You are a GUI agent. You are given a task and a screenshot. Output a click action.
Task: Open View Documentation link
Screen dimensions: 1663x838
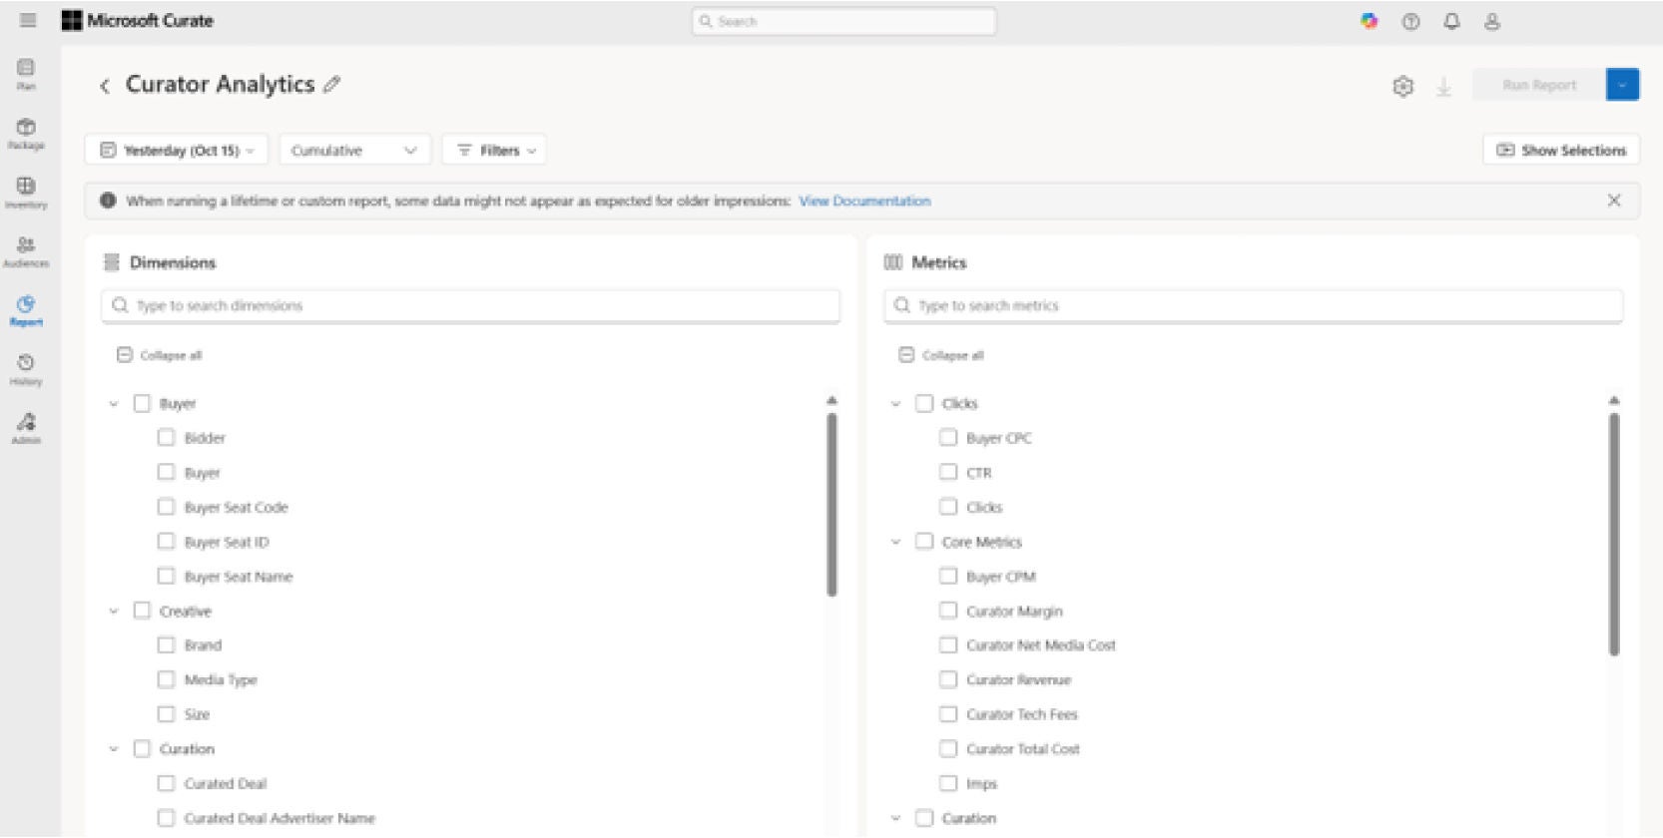(864, 201)
